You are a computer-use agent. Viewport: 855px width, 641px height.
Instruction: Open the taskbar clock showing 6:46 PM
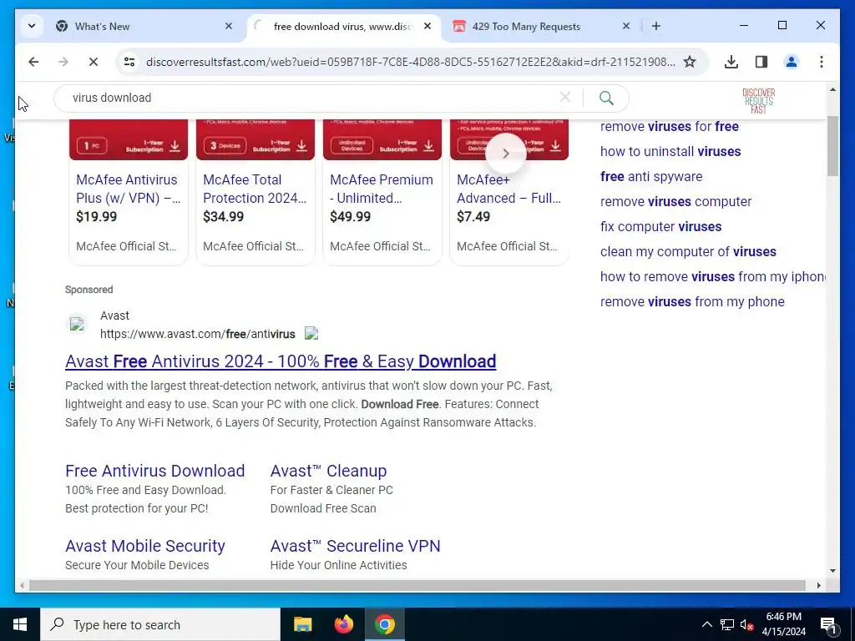783,624
